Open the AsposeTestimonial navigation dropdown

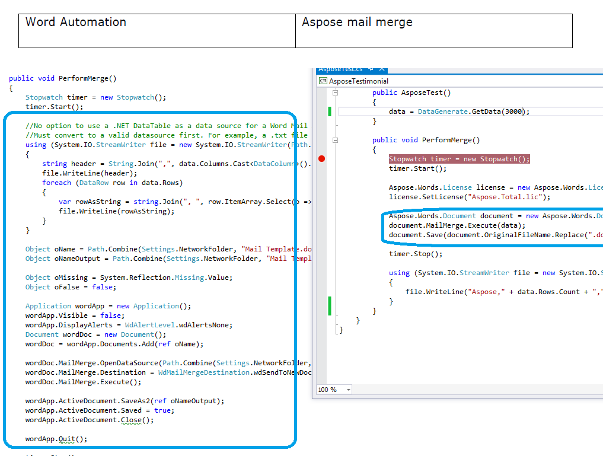(x=461, y=81)
